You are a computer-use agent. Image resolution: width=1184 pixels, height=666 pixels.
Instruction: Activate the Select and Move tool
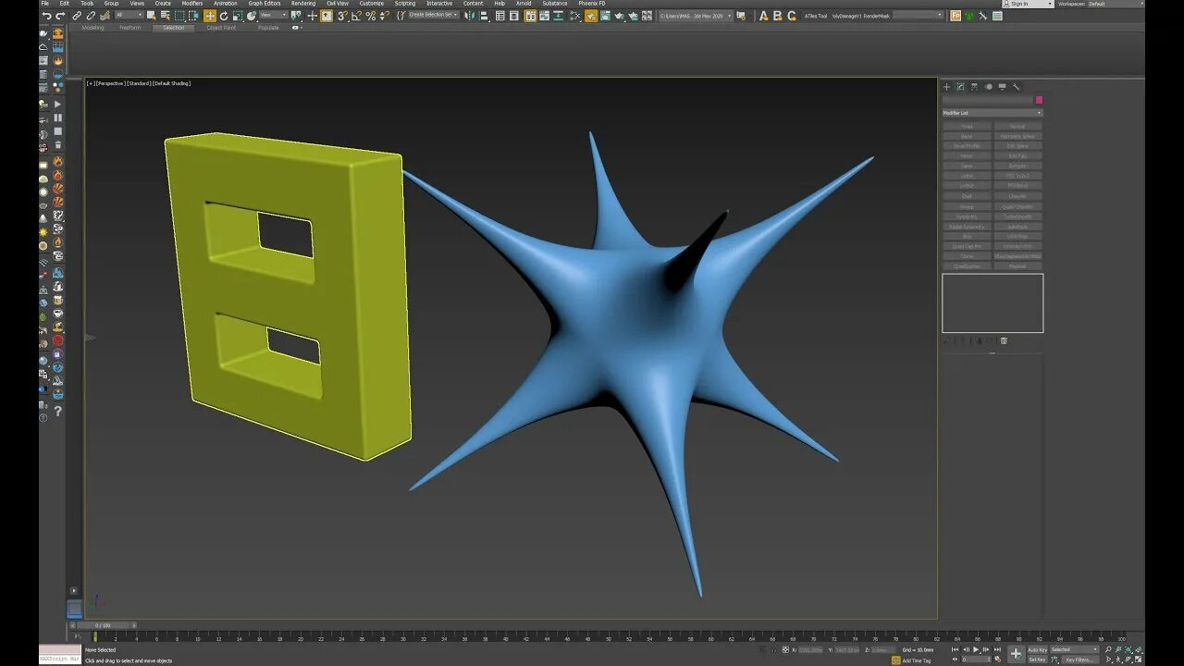tap(210, 16)
